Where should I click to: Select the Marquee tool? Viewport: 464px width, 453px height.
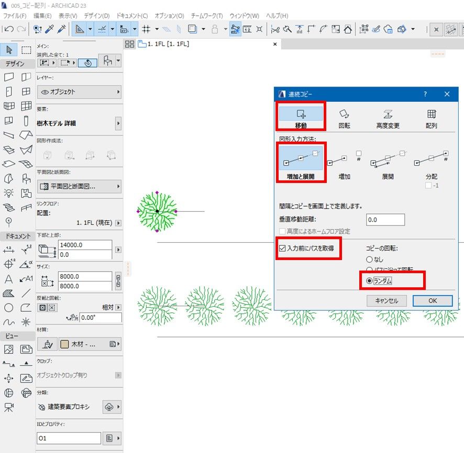pos(26,50)
